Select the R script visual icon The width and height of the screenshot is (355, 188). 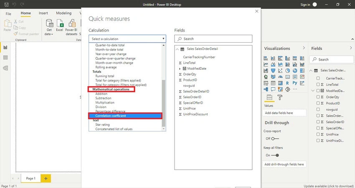point(287,83)
